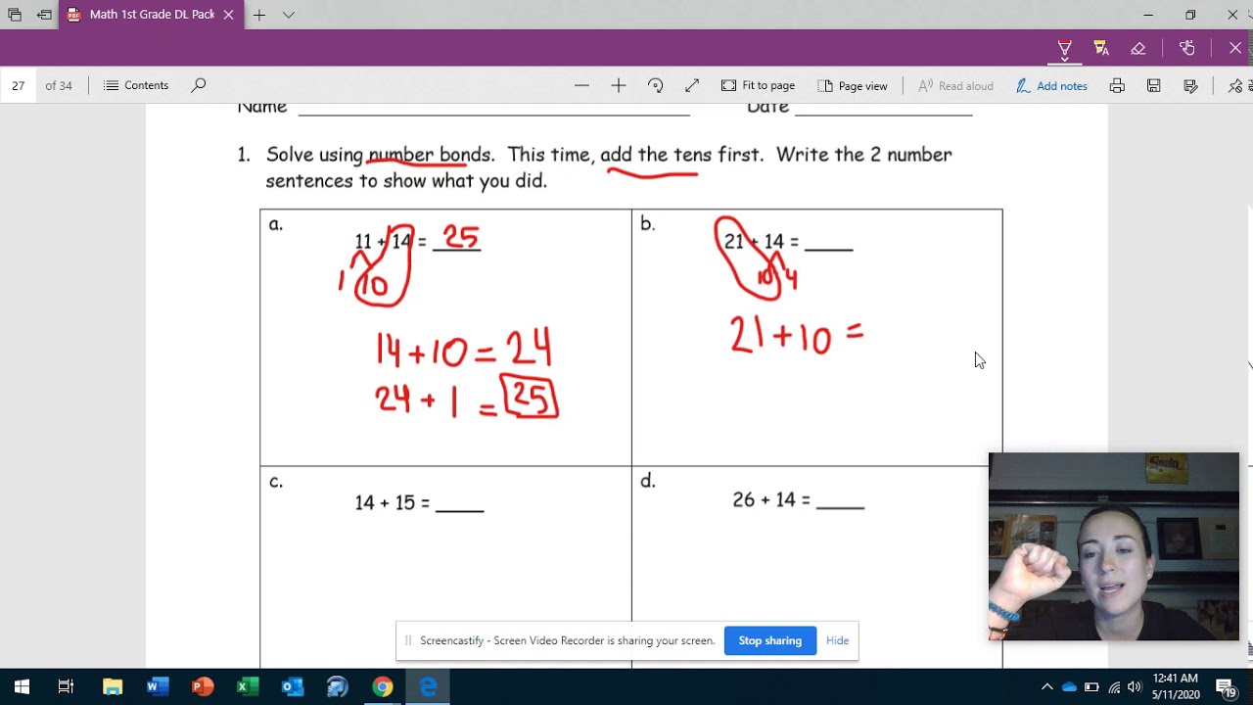1253x705 pixels.
Task: Select the ballpoint pen ink tool
Action: tap(1064, 48)
